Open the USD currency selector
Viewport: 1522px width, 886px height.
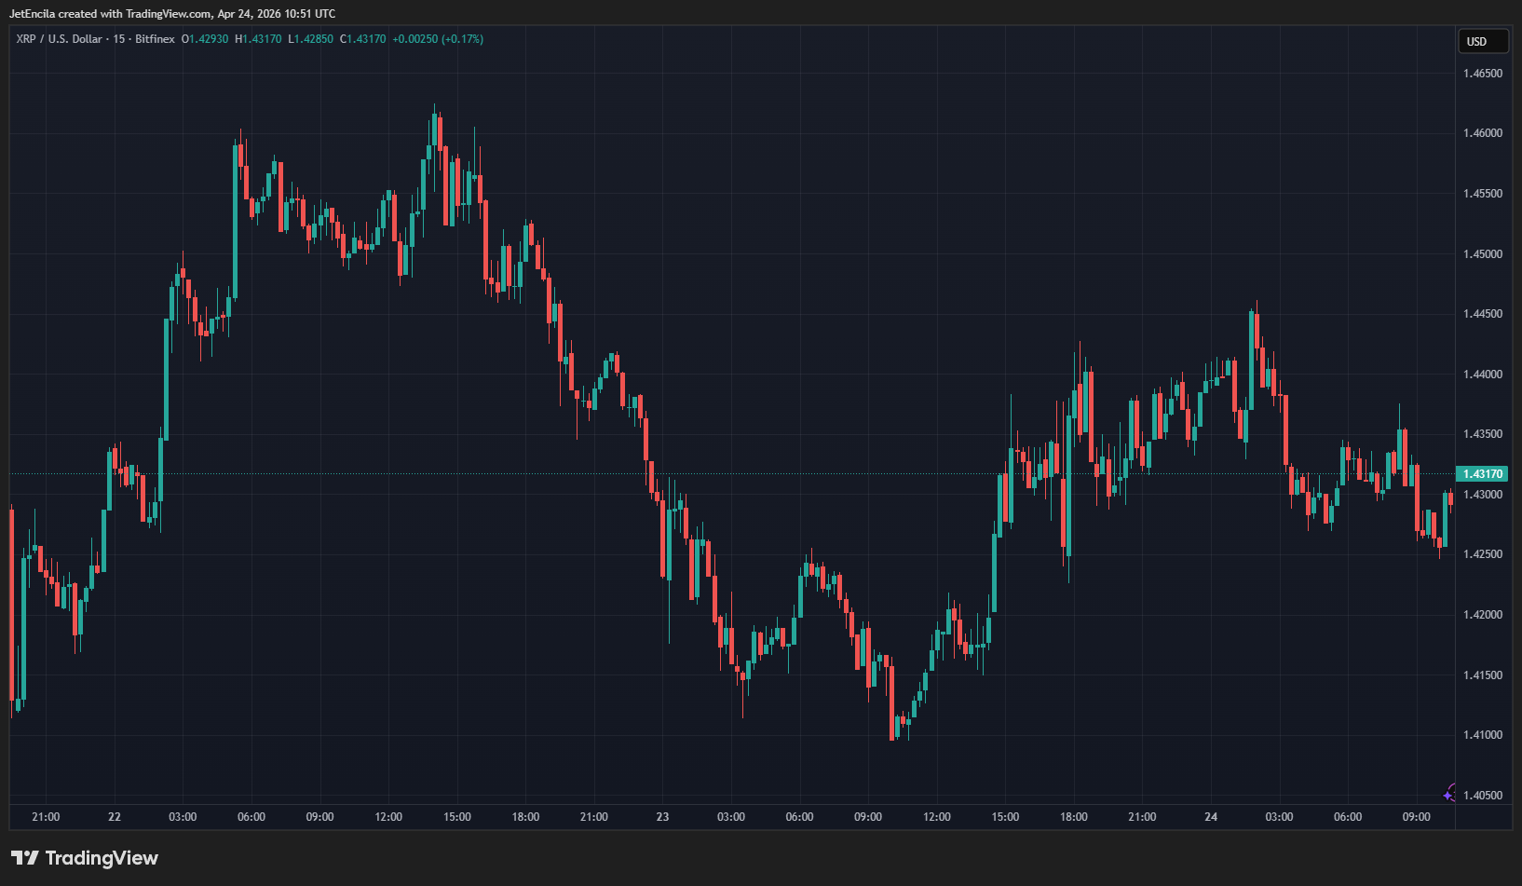1482,41
